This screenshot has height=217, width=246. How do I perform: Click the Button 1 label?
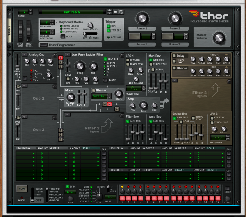142,45
